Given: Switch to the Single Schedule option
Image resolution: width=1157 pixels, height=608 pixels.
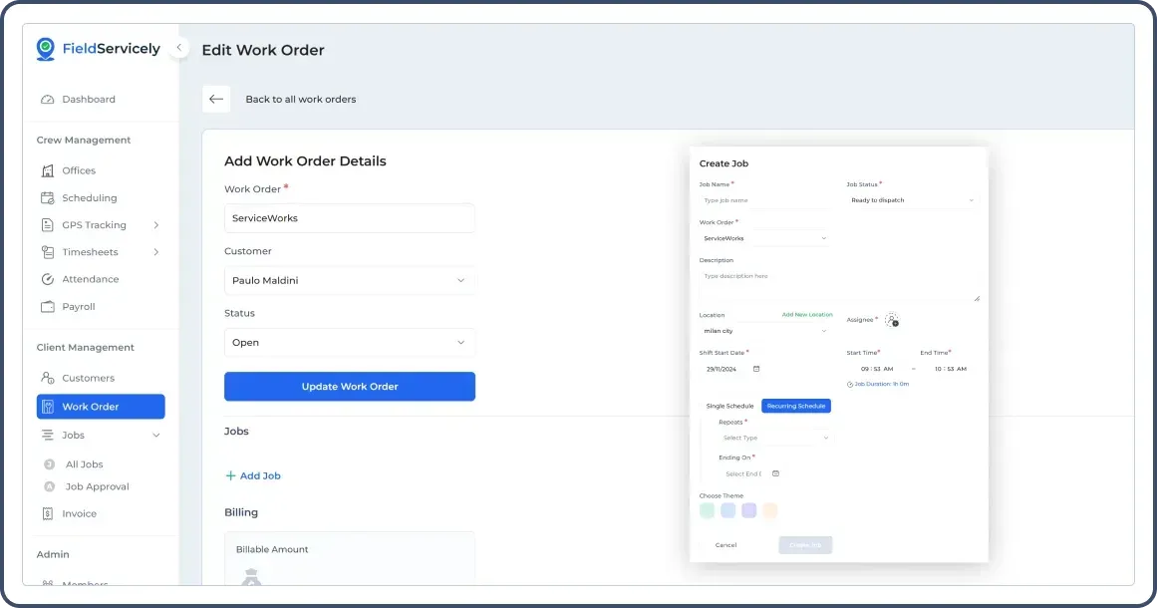Looking at the screenshot, I should click(730, 406).
